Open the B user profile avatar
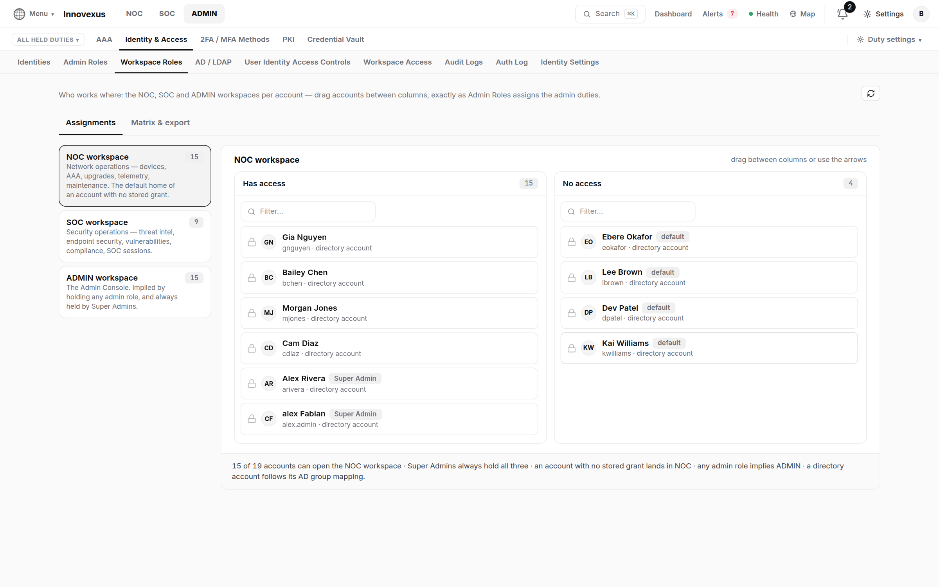The height and width of the screenshot is (587, 939). [921, 14]
